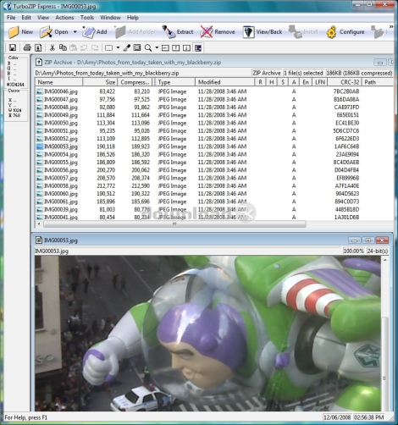Screen dimensions: 398x425
Task: Close the IMG00053.jpg viewer window
Action: [382, 240]
